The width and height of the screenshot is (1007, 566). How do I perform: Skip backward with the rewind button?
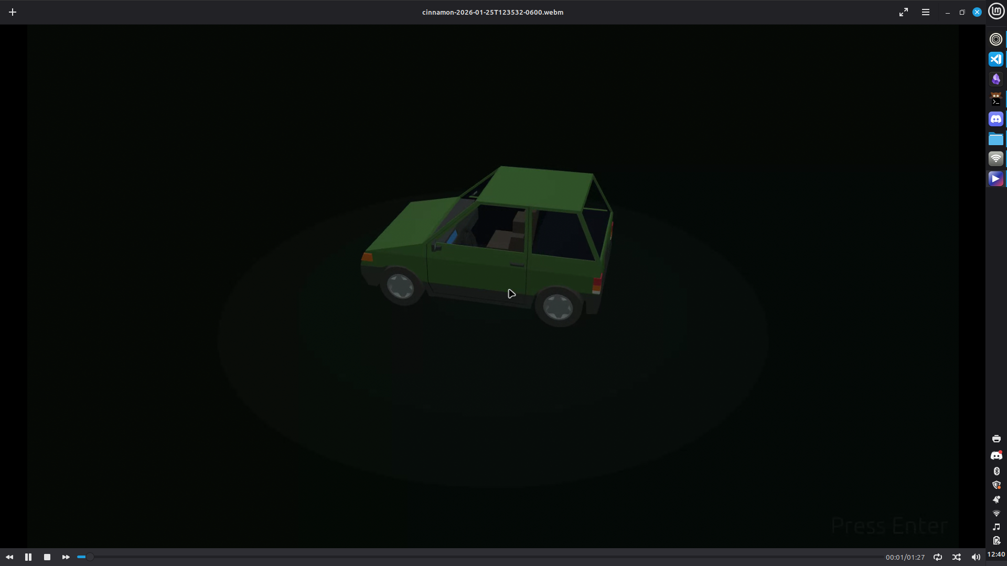click(9, 557)
